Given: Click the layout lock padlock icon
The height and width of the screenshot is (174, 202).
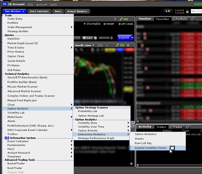Looking at the screenshot, I should (x=187, y=11).
